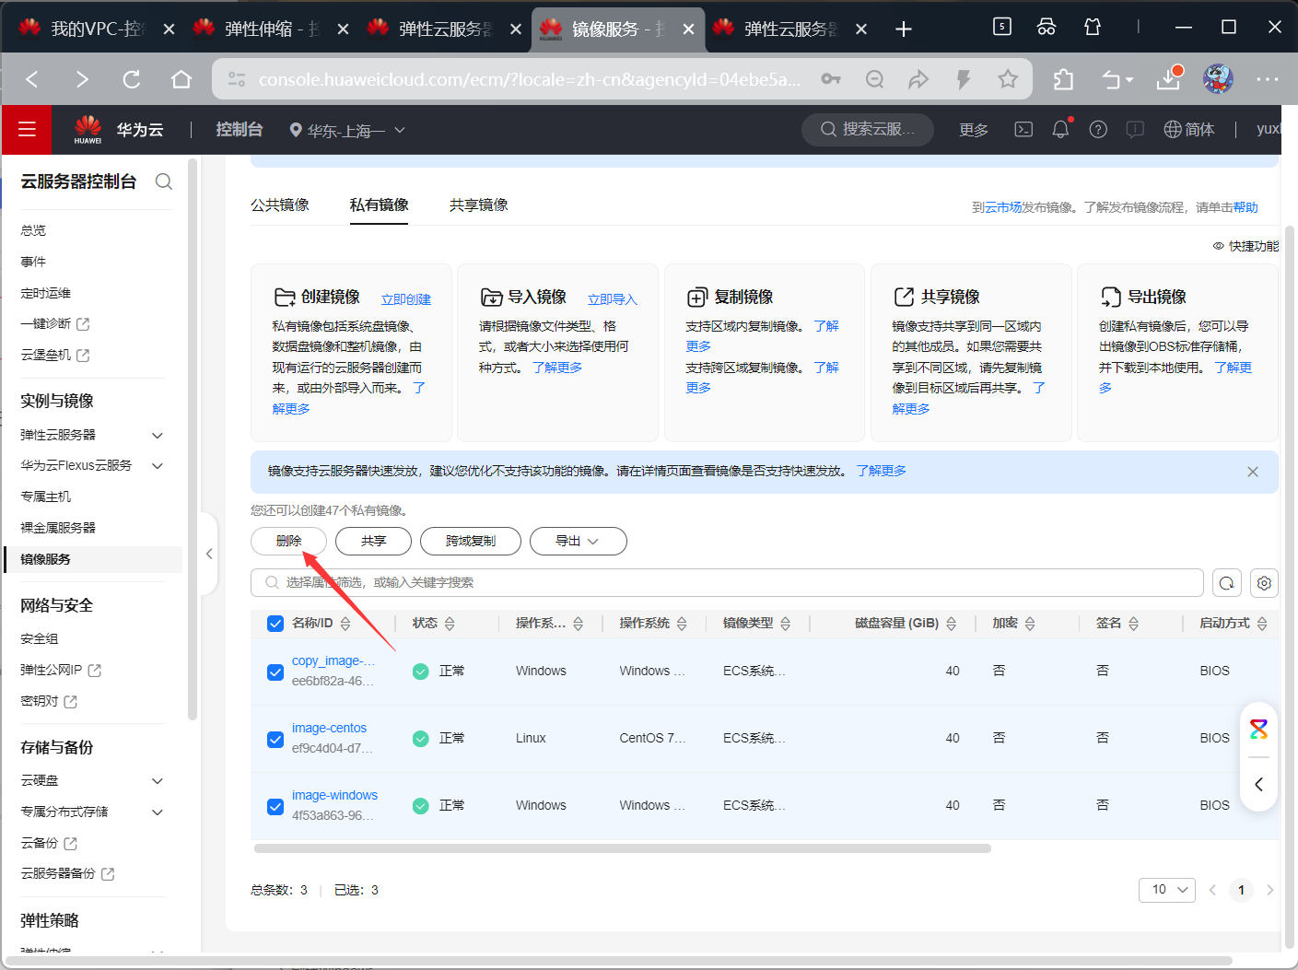Click the 搜索云服务 search box

coord(868,130)
